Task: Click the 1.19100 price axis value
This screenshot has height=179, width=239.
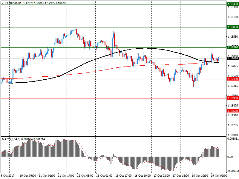Action: [233, 17]
